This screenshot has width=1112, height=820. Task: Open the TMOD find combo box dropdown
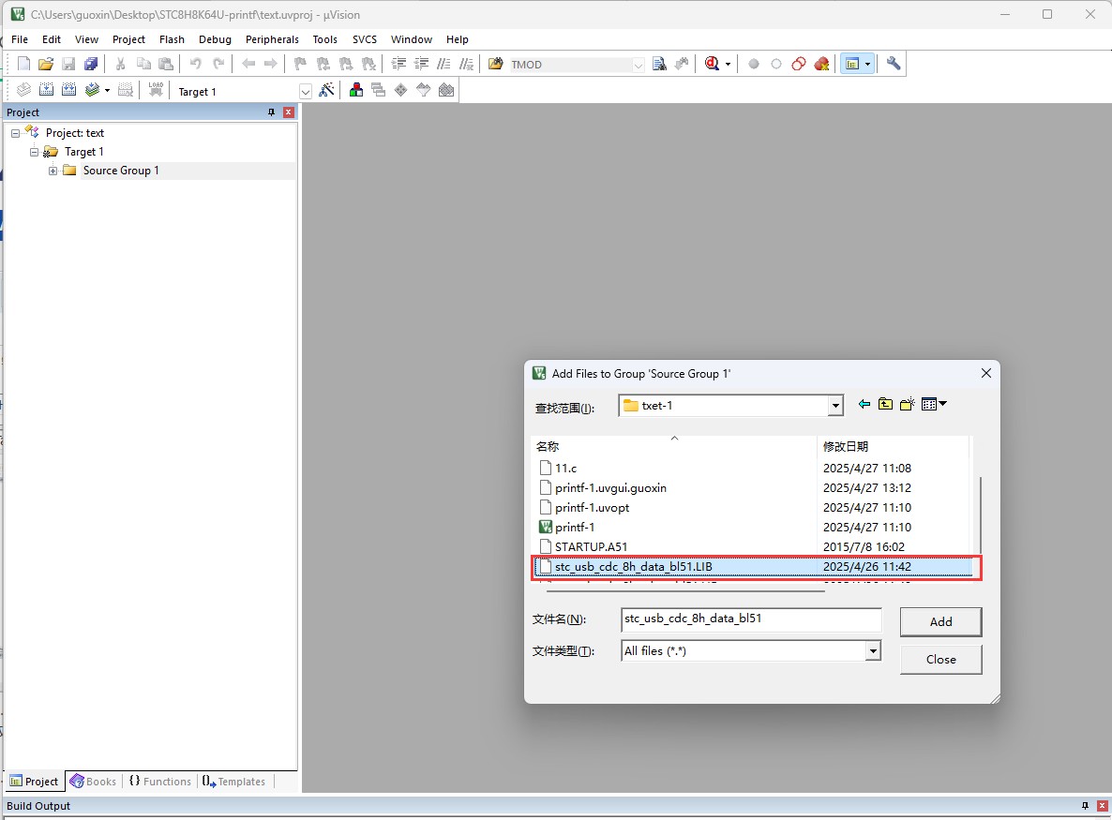639,65
